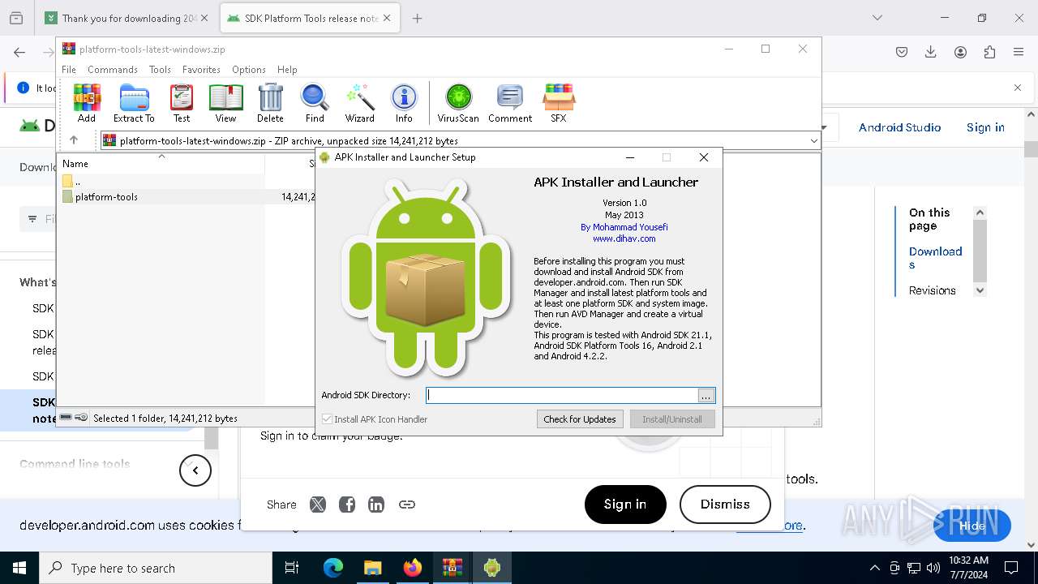Image resolution: width=1038 pixels, height=584 pixels.
Task: Copy the share link icon
Action: [x=407, y=505]
